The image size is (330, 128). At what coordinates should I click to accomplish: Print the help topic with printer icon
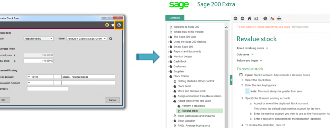[279, 18]
